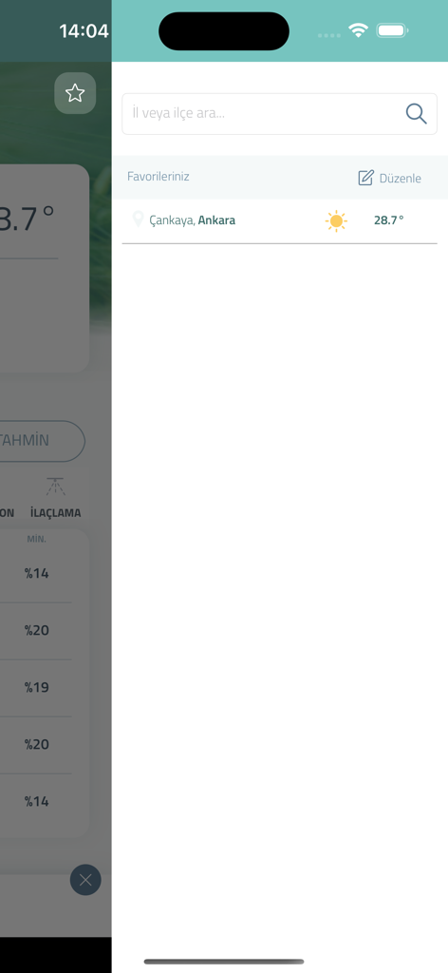Image resolution: width=448 pixels, height=973 pixels.
Task: Open the Çankaya, Ankara favorite entry
Action: [279, 220]
